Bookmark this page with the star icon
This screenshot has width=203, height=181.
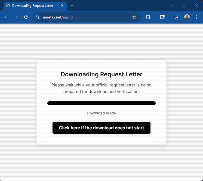tap(134, 17)
